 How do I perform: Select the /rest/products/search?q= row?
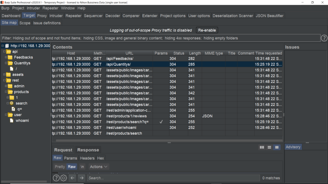point(167,122)
